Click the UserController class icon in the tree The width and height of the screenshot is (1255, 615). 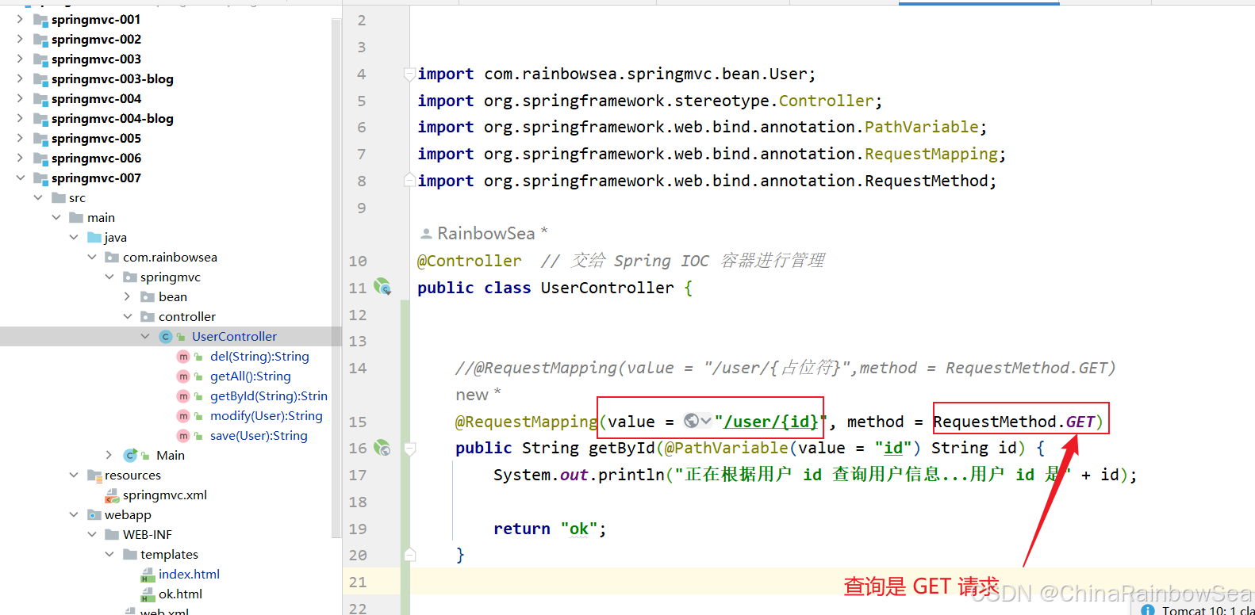click(166, 337)
